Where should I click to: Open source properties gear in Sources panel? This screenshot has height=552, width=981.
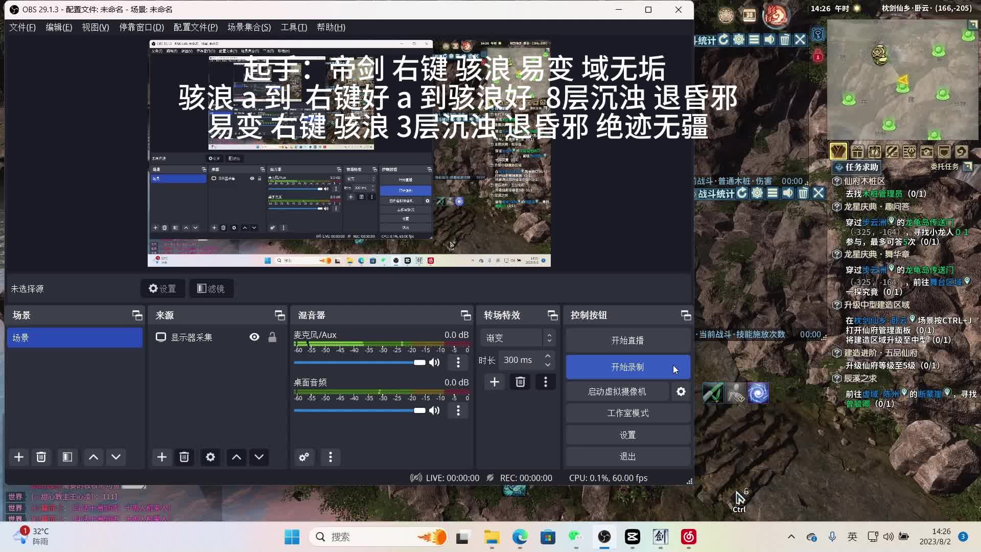click(211, 457)
